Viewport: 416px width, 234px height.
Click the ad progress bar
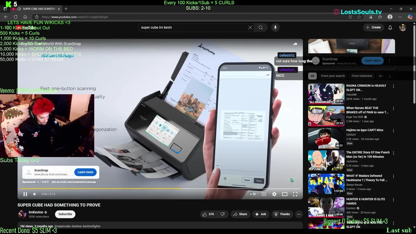(160, 188)
